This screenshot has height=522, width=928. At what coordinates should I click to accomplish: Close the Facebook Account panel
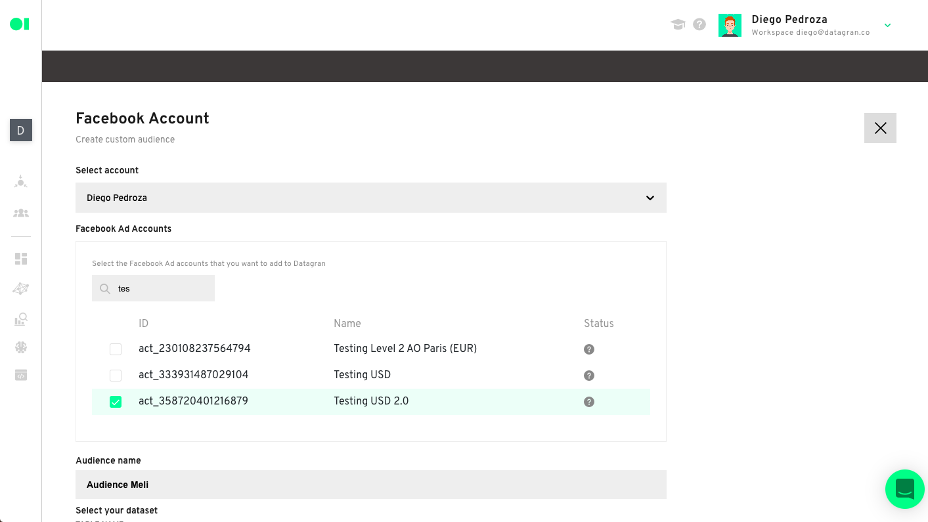pyautogui.click(x=880, y=128)
